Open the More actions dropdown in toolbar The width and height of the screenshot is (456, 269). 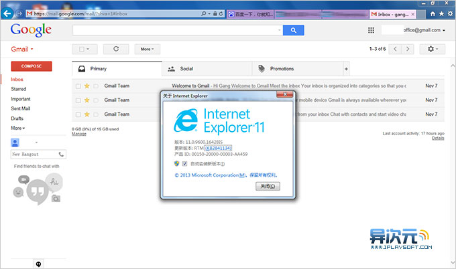coord(147,49)
